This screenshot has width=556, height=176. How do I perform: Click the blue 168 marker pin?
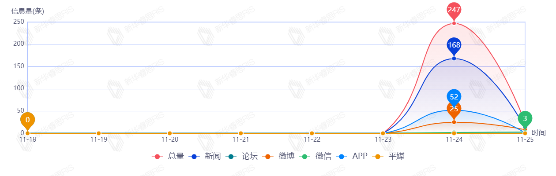(x=454, y=45)
